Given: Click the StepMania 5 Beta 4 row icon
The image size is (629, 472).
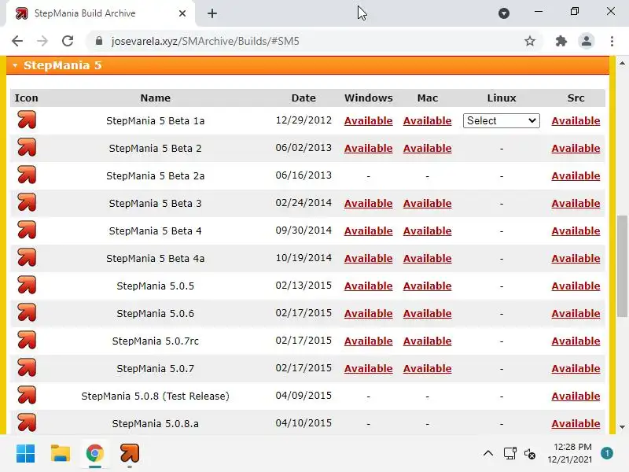Looking at the screenshot, I should point(27,230).
